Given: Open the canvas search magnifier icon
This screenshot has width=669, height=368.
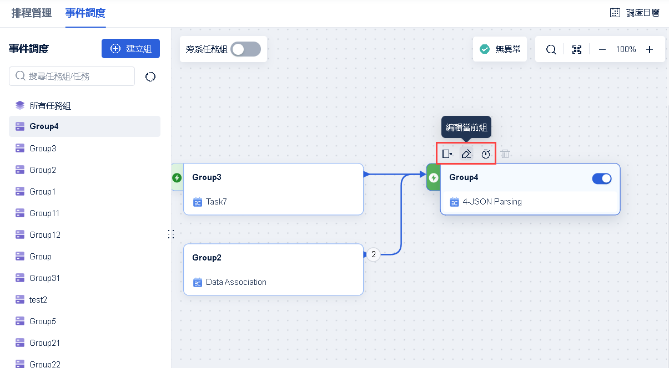Looking at the screenshot, I should pos(551,49).
